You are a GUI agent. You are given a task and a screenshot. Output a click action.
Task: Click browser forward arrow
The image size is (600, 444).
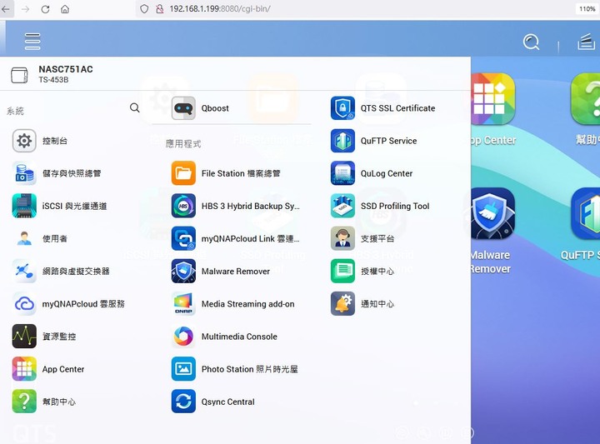[26, 9]
